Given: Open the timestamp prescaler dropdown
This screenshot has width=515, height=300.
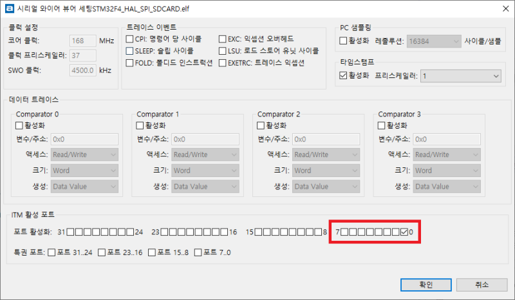Looking at the screenshot, I should 461,76.
